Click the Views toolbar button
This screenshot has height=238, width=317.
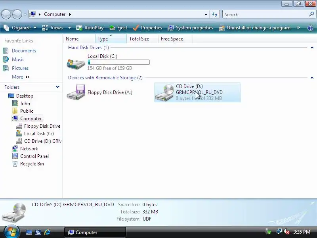click(53, 28)
